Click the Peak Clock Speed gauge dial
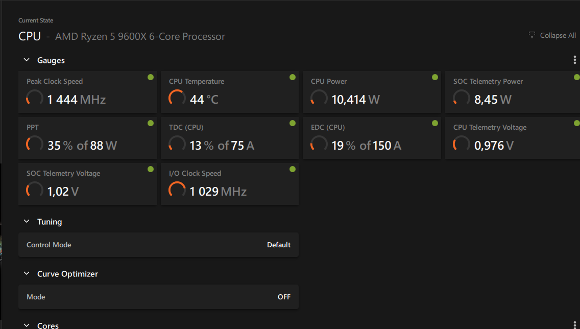Screen dimensions: 580x329 click(34, 98)
